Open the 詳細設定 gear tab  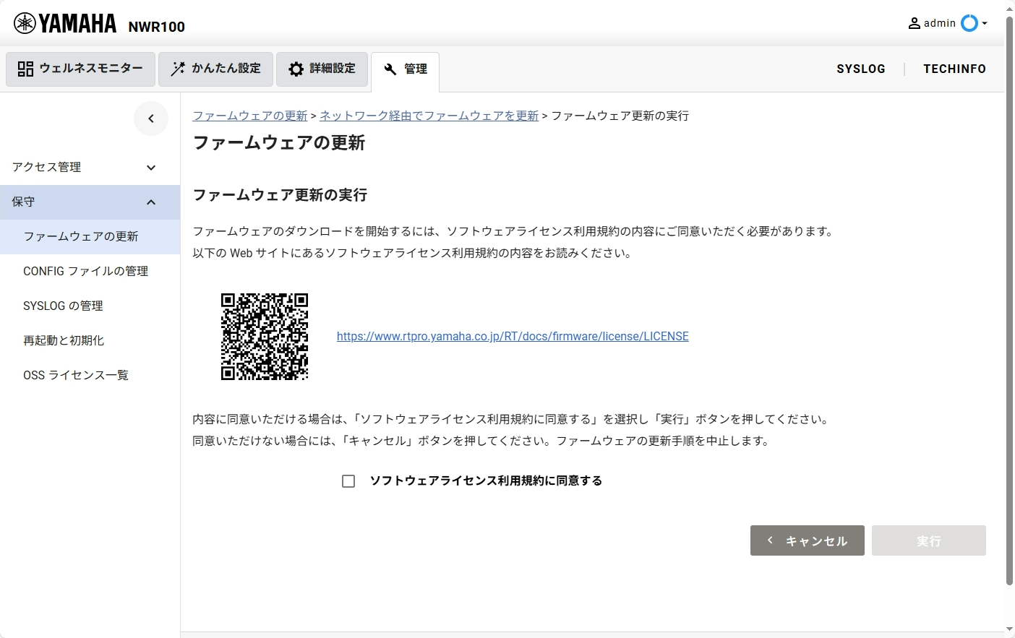322,69
